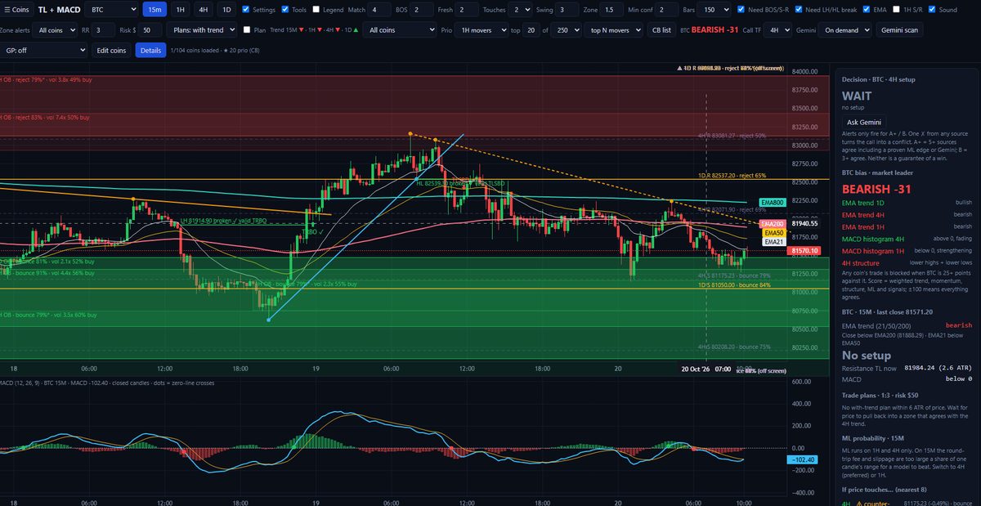
Task: Open the Coins hamburger menu
Action: (16, 10)
